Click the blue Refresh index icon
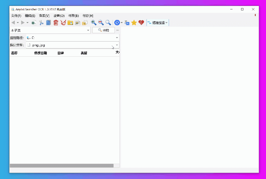Screen dimensions: 266x179 click(x=117, y=23)
